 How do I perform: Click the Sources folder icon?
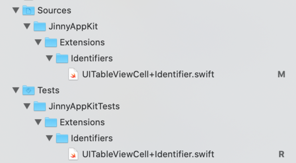pos(28,10)
